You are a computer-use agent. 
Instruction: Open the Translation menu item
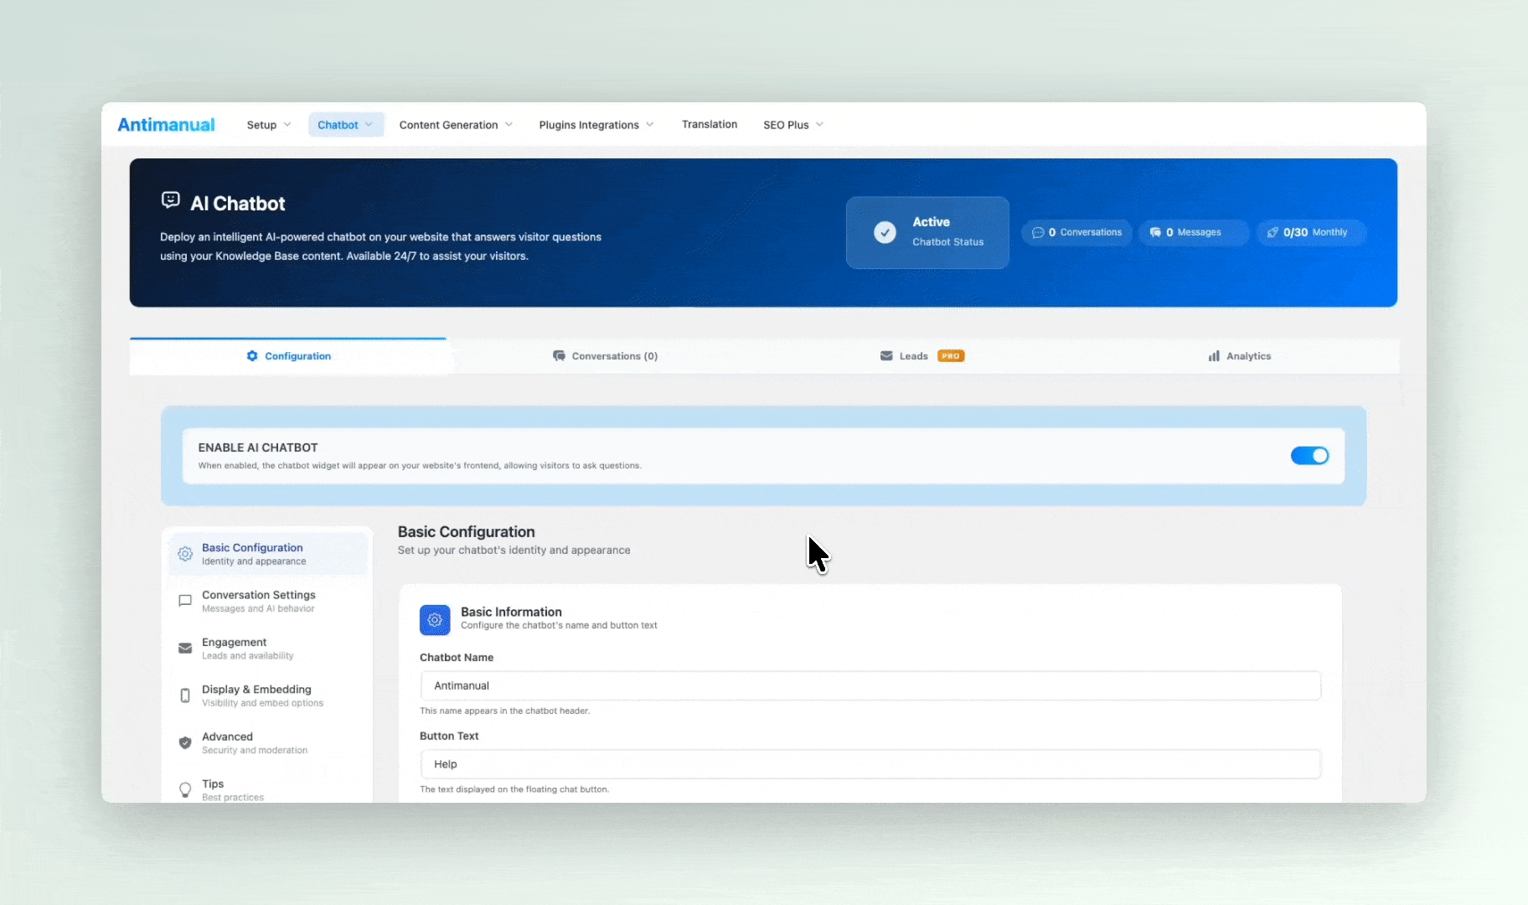[x=709, y=124]
